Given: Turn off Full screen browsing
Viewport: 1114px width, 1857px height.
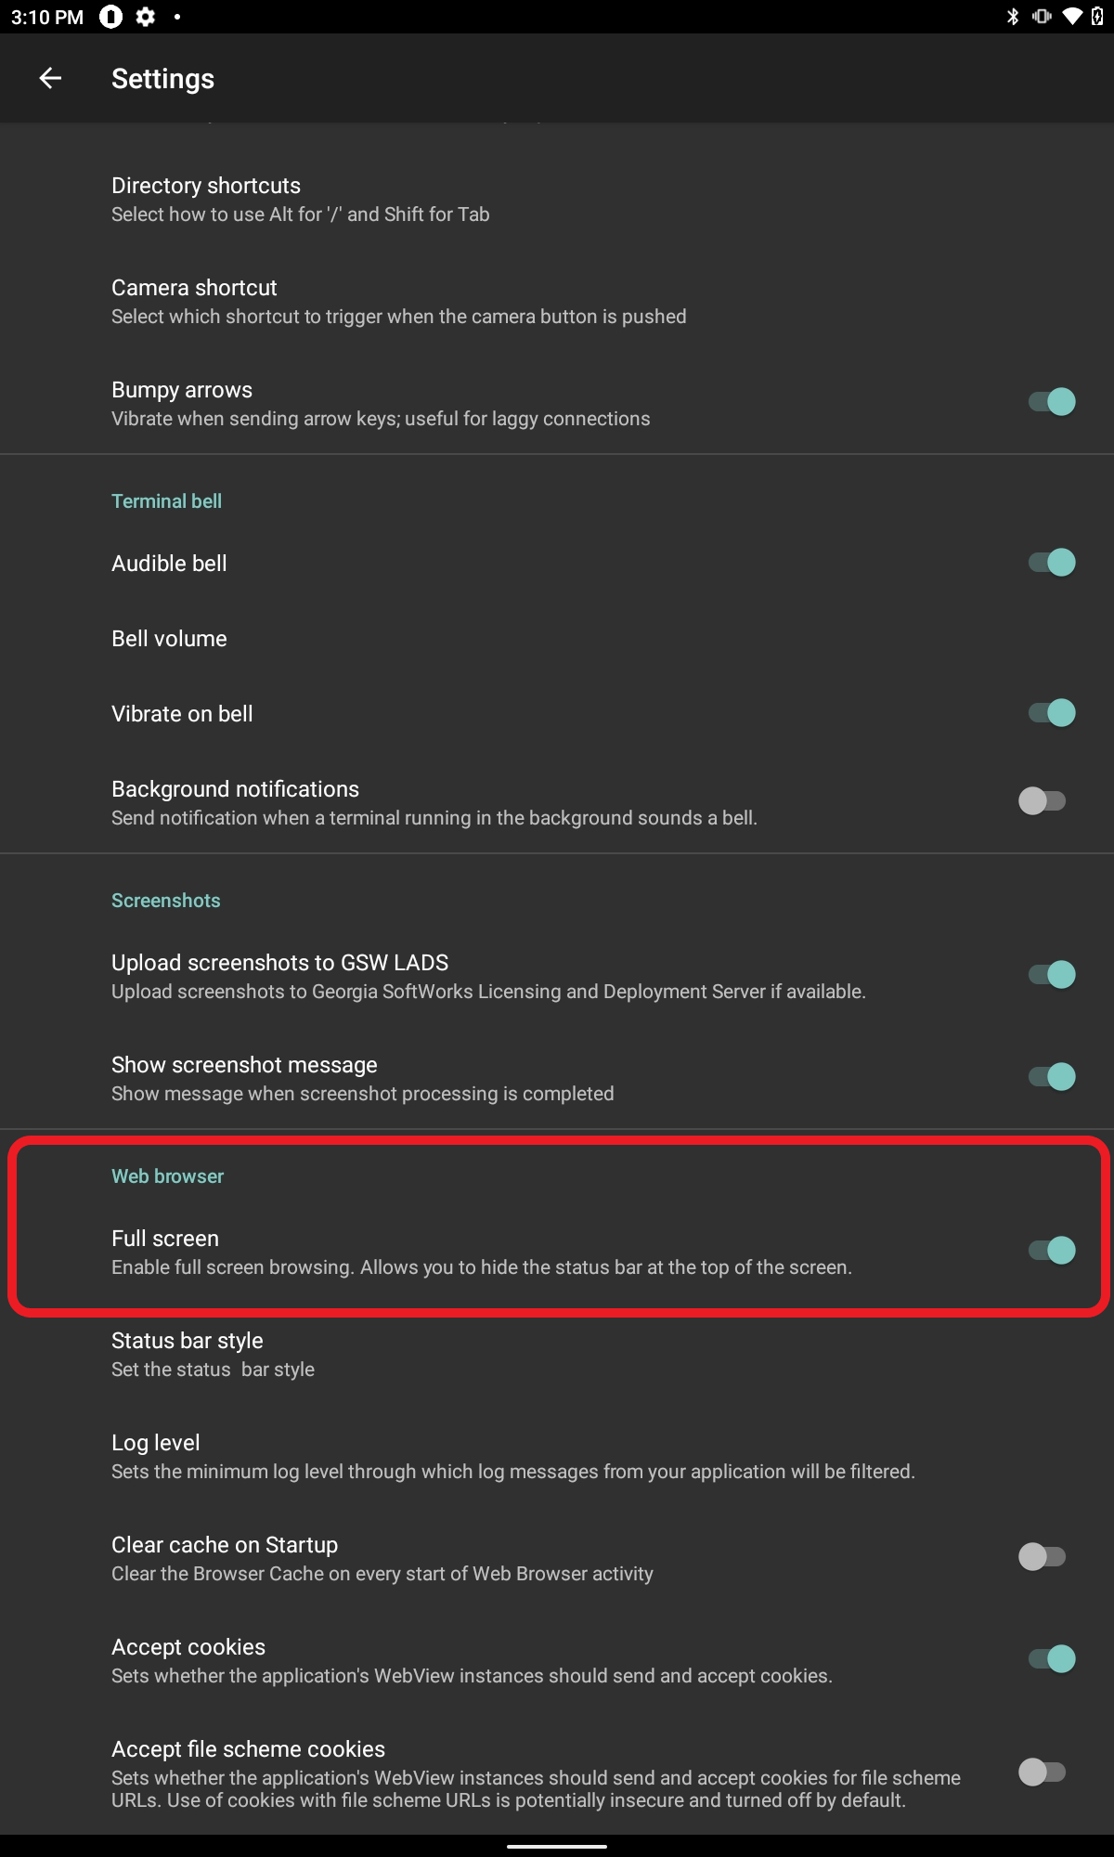Looking at the screenshot, I should [x=1052, y=1251].
